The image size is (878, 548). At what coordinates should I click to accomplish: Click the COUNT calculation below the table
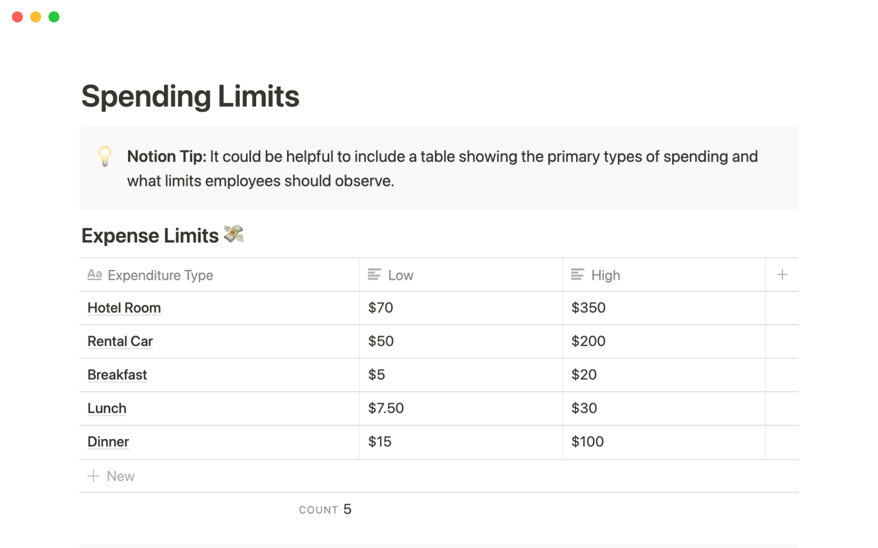(x=325, y=509)
